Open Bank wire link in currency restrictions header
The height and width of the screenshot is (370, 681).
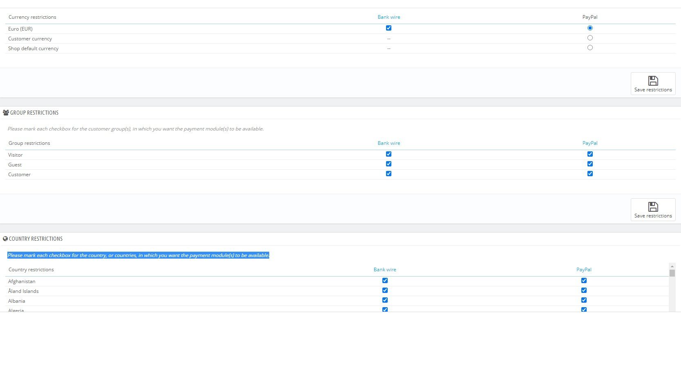coord(389,17)
